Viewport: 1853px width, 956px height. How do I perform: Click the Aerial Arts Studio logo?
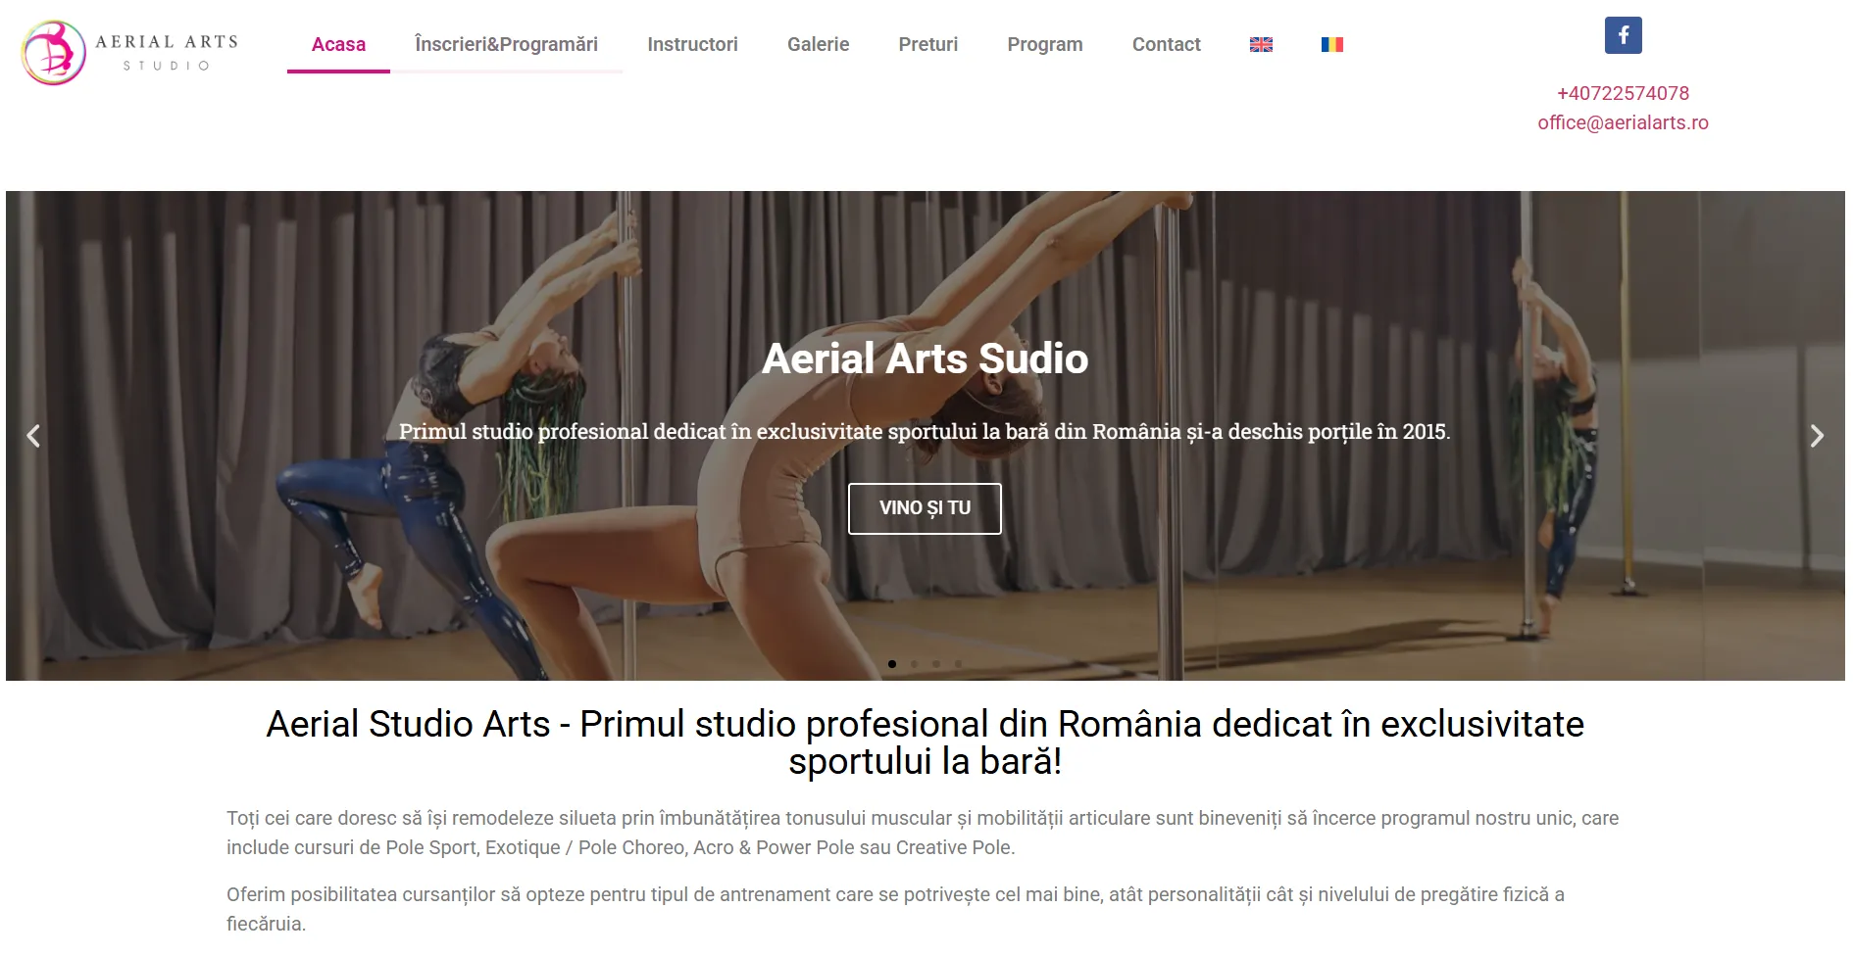tap(129, 53)
